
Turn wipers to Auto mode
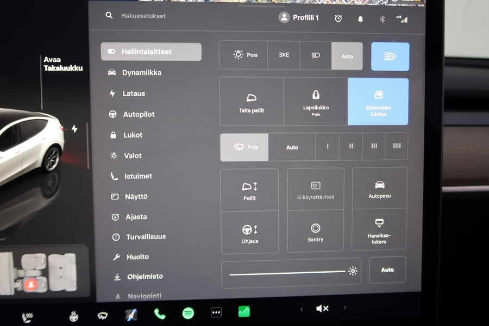[x=292, y=147]
